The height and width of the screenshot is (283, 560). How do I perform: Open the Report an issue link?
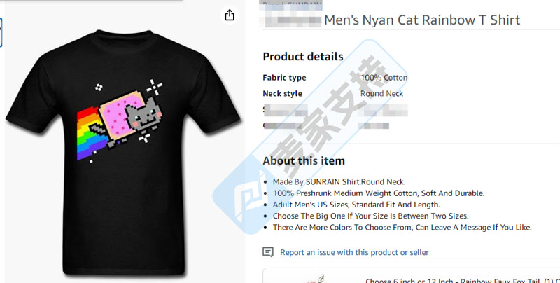[354, 252]
